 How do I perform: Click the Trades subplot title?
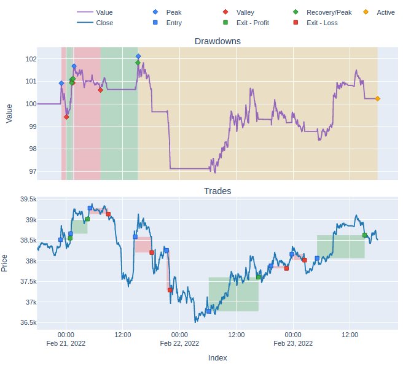(x=217, y=191)
